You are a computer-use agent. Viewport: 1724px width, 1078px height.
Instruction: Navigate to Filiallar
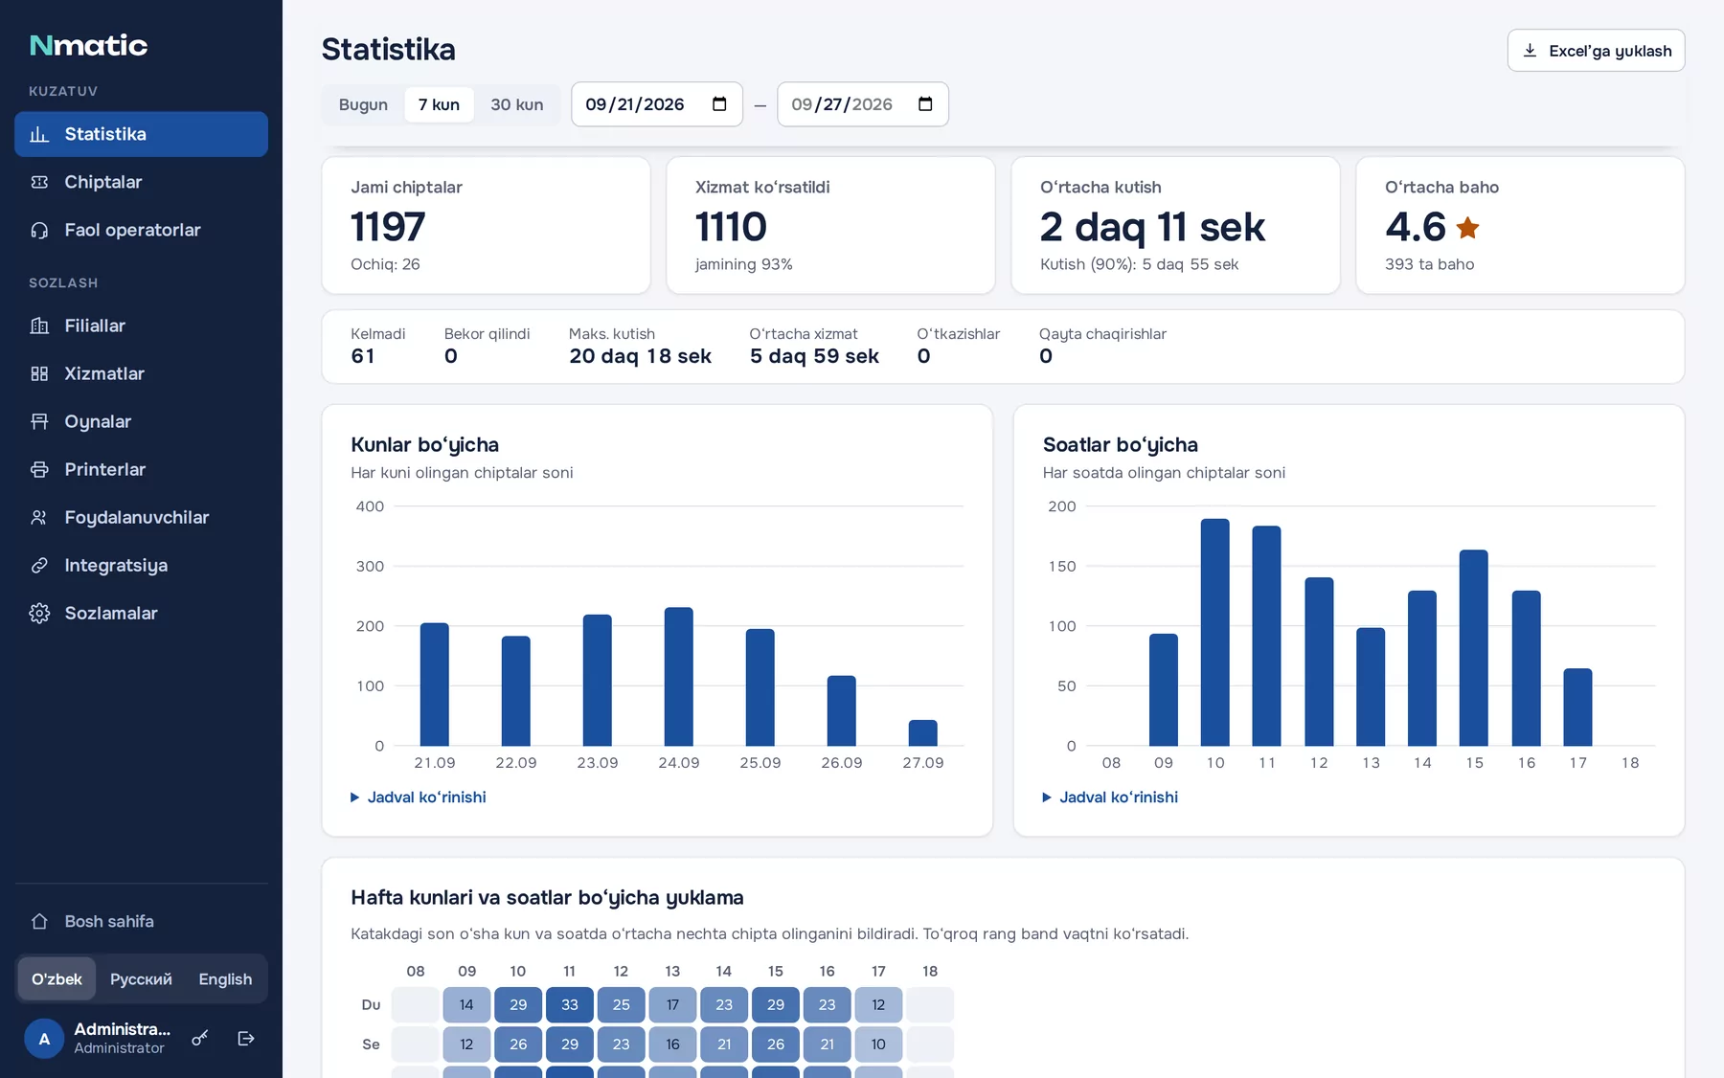pyautogui.click(x=141, y=326)
